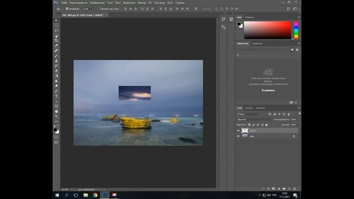The image size is (354, 199).
Task: Open Windows Start button
Action: pos(57,195)
